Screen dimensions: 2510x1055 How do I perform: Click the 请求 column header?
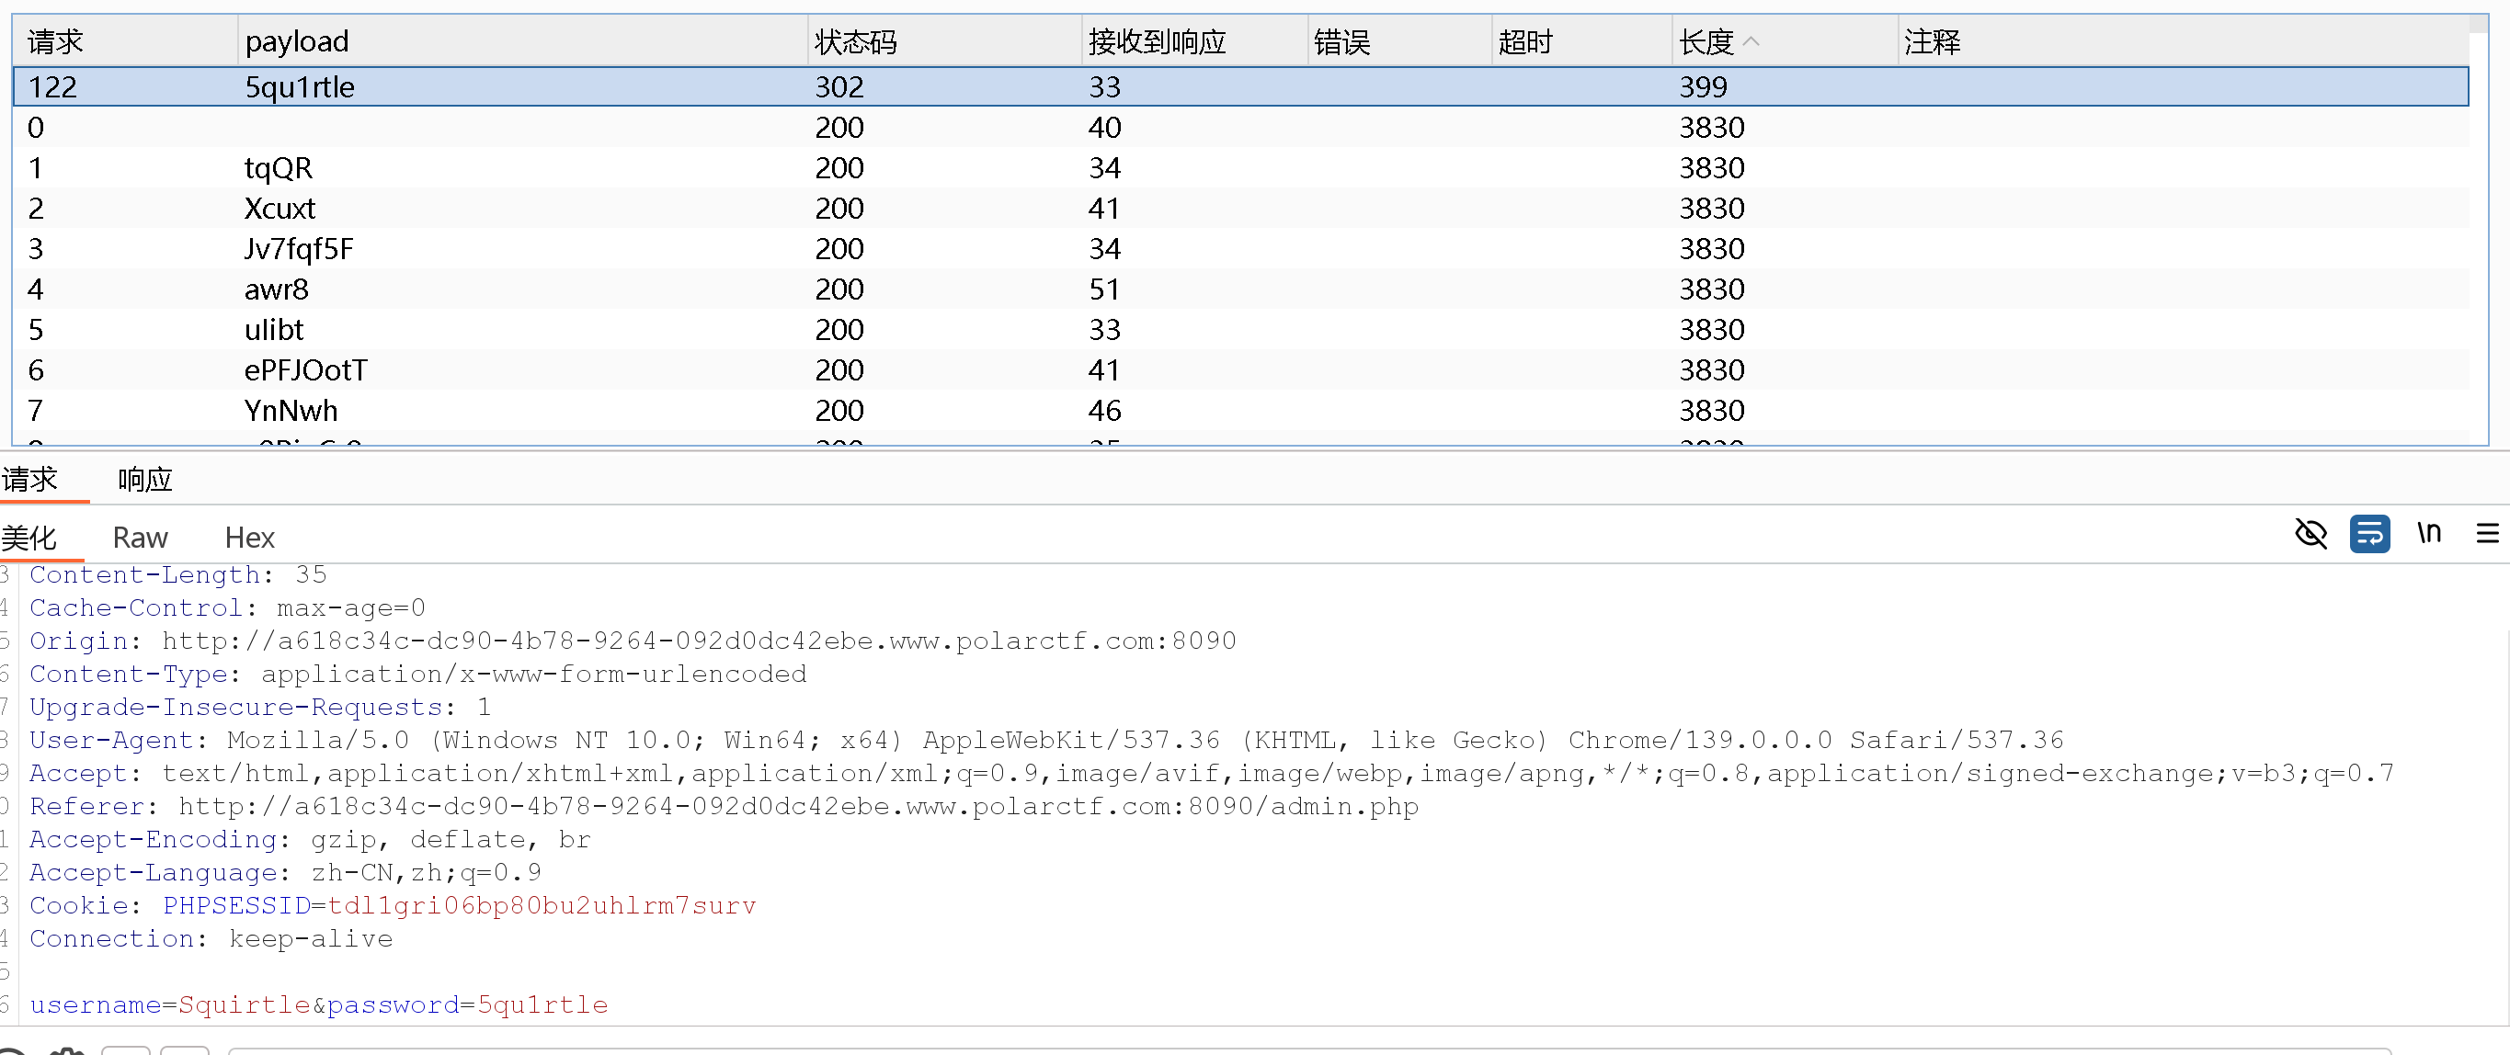54,42
